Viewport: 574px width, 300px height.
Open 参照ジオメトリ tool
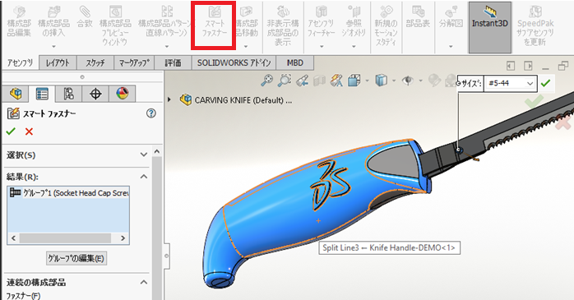click(354, 21)
